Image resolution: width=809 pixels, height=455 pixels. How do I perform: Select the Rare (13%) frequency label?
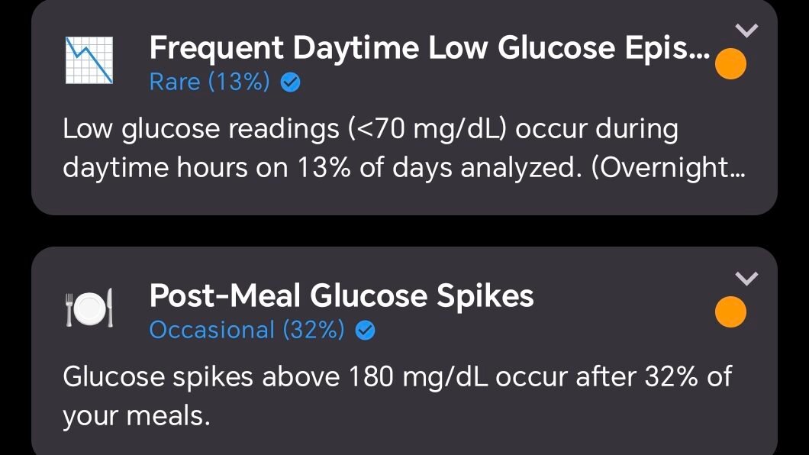point(209,82)
